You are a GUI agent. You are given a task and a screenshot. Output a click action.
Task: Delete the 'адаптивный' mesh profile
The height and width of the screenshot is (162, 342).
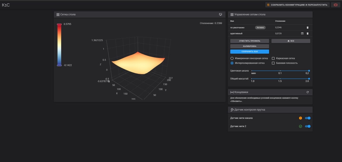[x=308, y=33]
